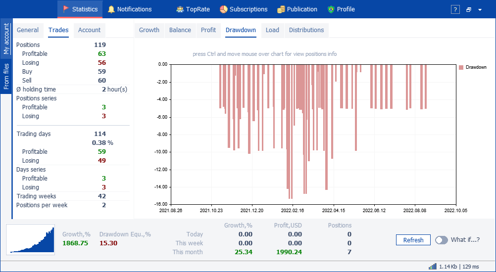The height and width of the screenshot is (272, 496).
Task: Toggle the What if...? switch
Action: coord(442,240)
